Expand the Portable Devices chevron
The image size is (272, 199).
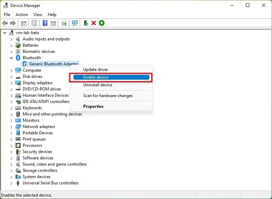(11, 133)
